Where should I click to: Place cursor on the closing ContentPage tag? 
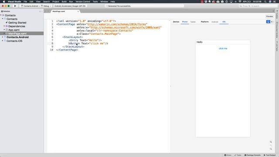point(67,50)
